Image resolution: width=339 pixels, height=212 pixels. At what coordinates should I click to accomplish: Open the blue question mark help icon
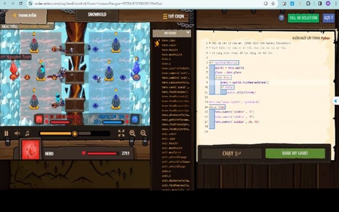(281, 18)
